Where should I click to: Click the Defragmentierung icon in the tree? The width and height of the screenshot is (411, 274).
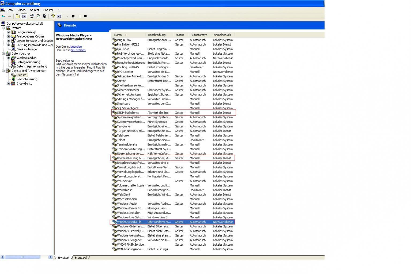click(x=13, y=62)
